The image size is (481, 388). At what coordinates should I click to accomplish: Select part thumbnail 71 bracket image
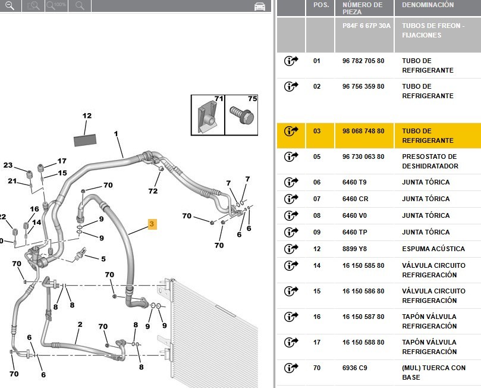[208, 114]
